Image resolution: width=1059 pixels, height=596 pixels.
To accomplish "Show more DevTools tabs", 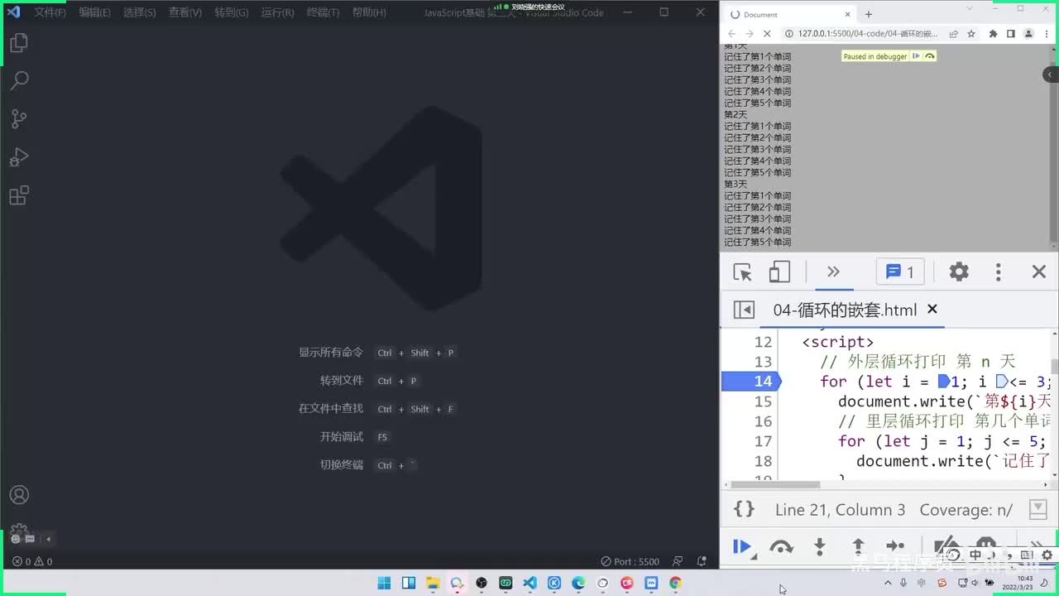I will coord(833,272).
